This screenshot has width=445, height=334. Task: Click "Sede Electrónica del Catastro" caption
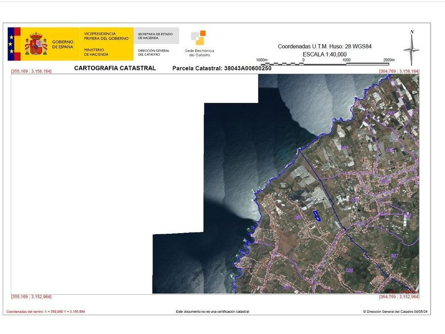click(200, 53)
